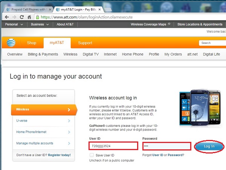Viewport: 226px width, 170px height.
Task: Click the browser Forward arrow
Action: coord(14,17)
